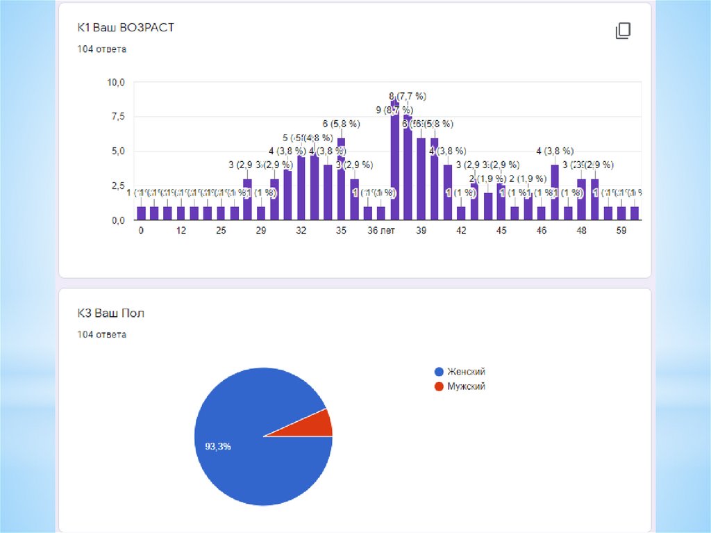This screenshot has height=533, width=711.
Task: Click the 93,3% percentage label
Action: (x=217, y=447)
